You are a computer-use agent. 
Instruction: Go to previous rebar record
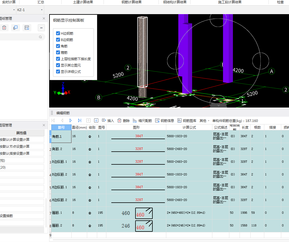coord(62,121)
